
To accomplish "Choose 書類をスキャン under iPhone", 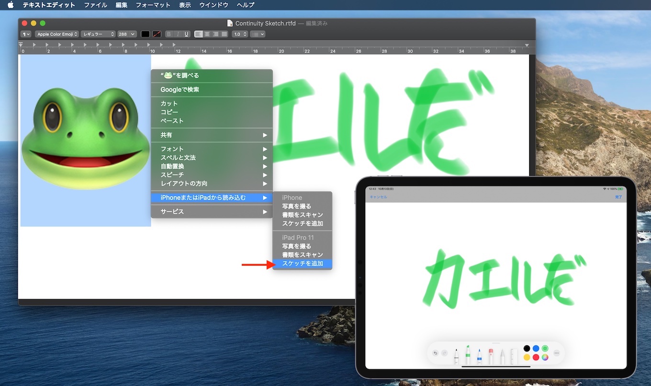I will [x=302, y=215].
